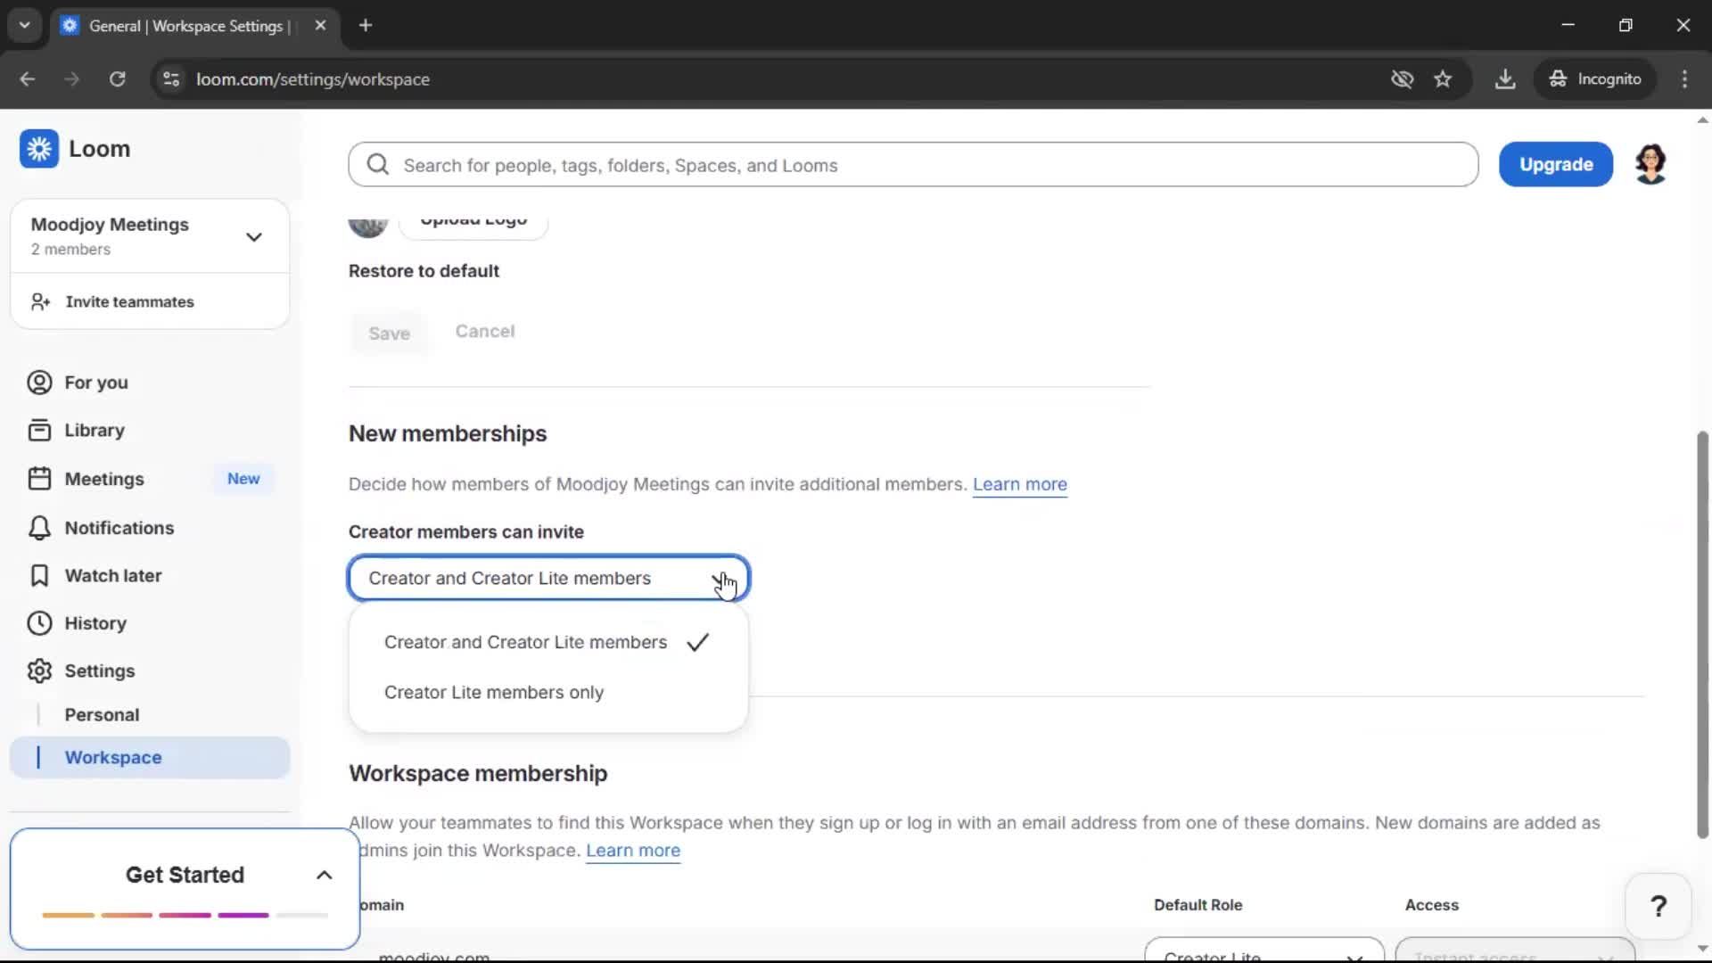Click the Settings gear icon
The height and width of the screenshot is (963, 1712).
coord(39,671)
